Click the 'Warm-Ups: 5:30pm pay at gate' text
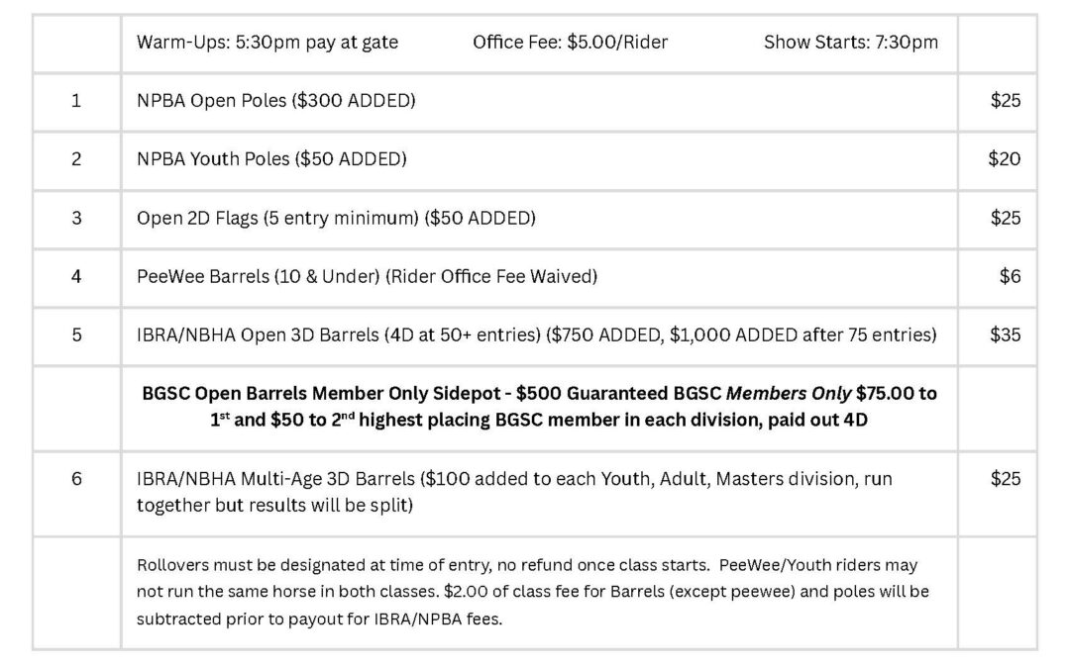 [x=267, y=42]
